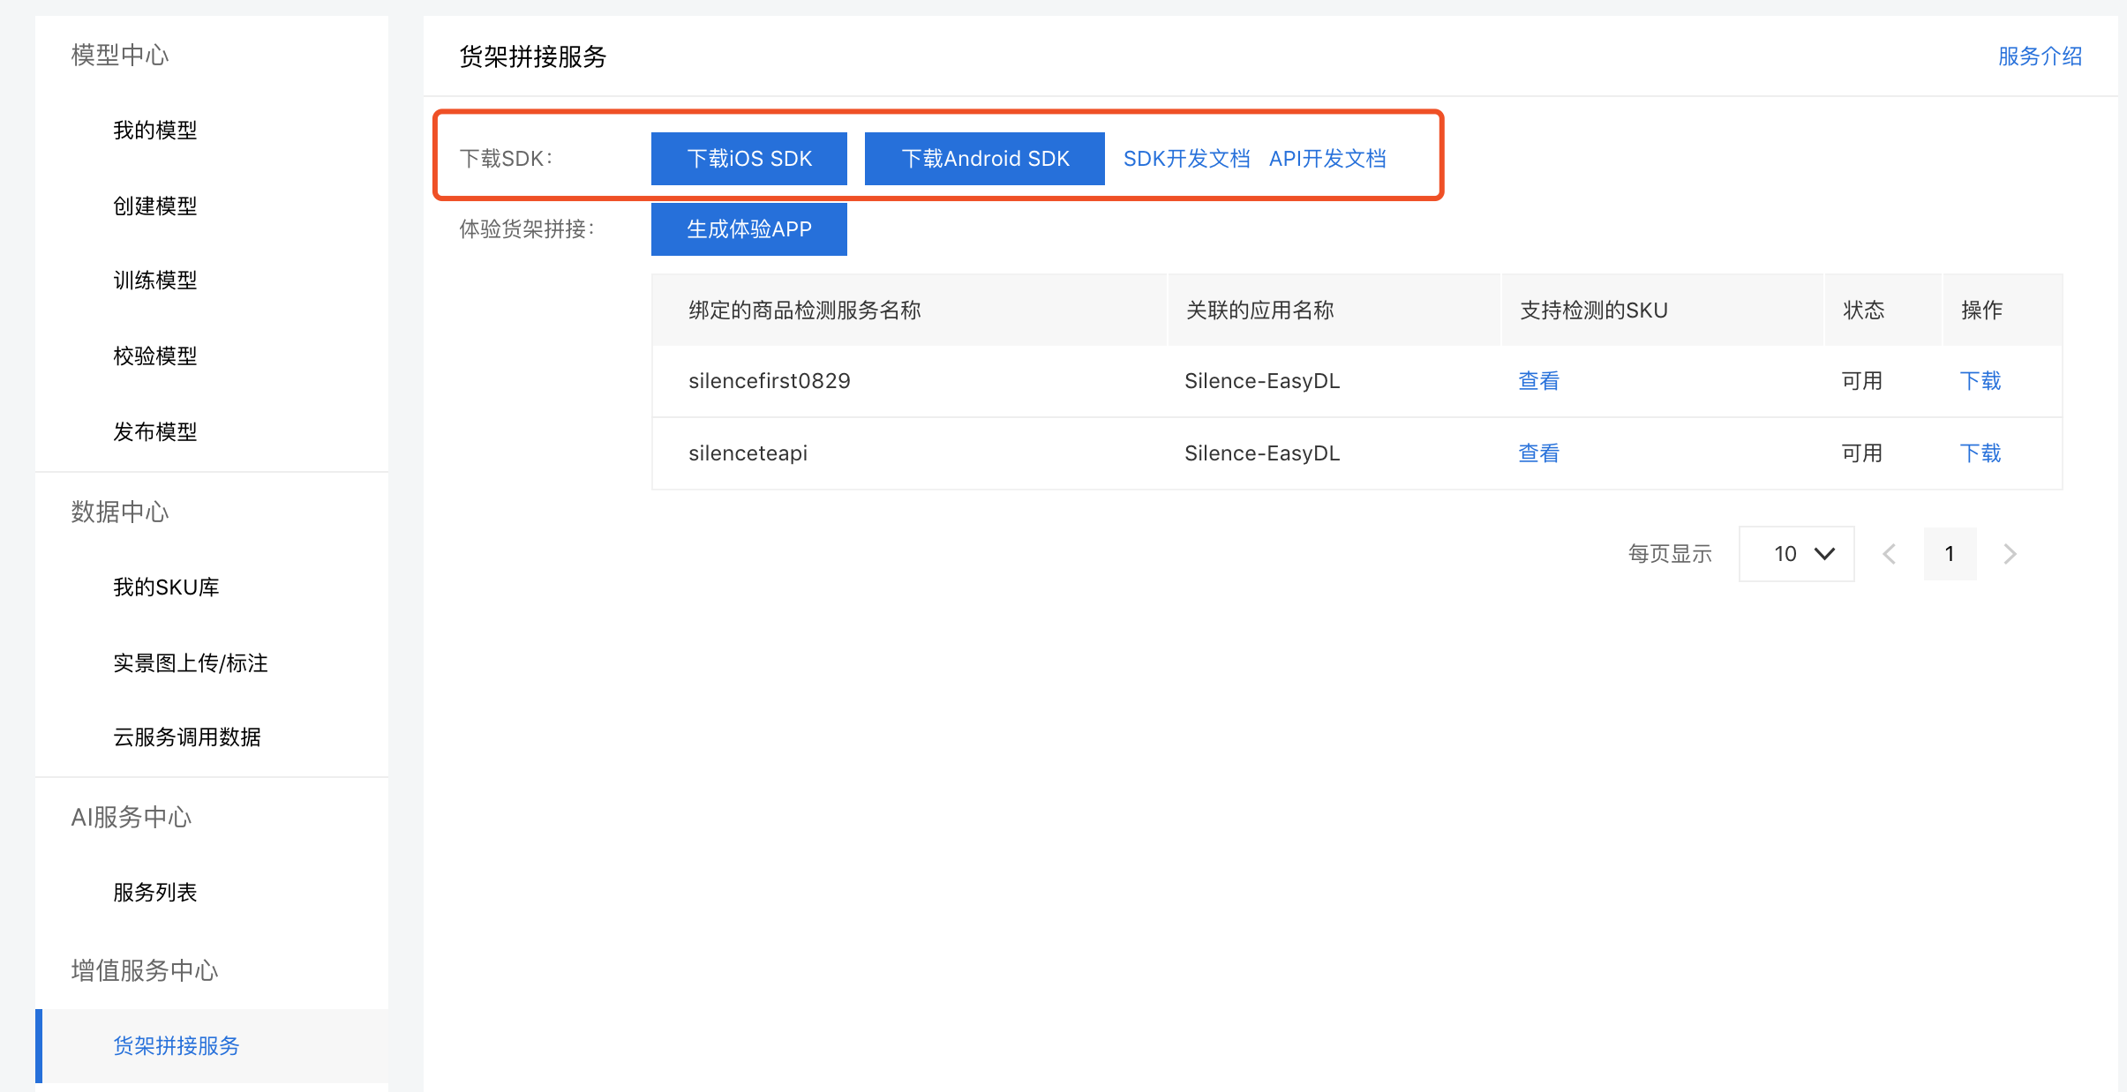Viewport: 2127px width, 1092px height.
Task: Click 下载 in the silencefirst0829 row
Action: tap(1980, 381)
